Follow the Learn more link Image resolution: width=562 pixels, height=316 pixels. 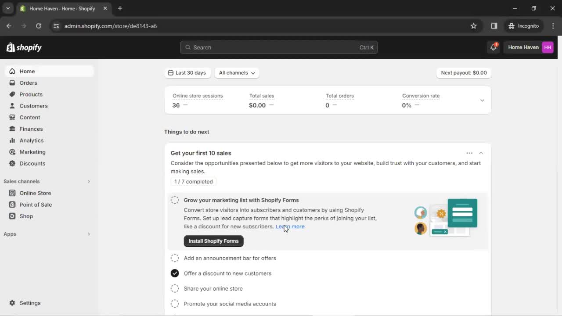coord(290,226)
